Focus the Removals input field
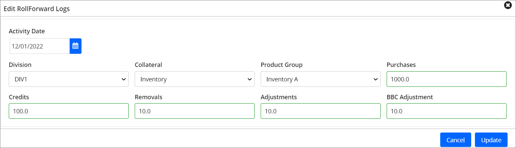 [194, 111]
